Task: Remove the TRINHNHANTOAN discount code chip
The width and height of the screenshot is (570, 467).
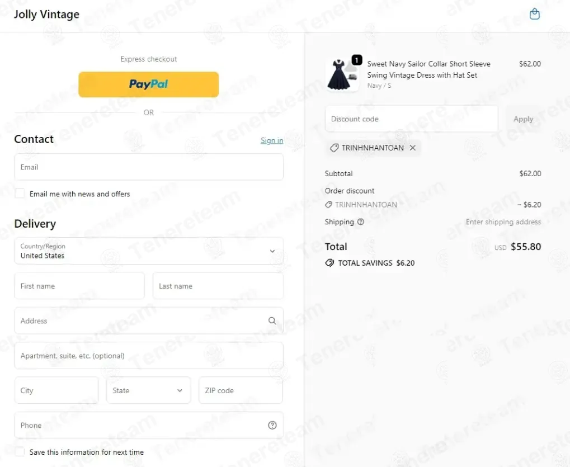Action: (x=413, y=148)
